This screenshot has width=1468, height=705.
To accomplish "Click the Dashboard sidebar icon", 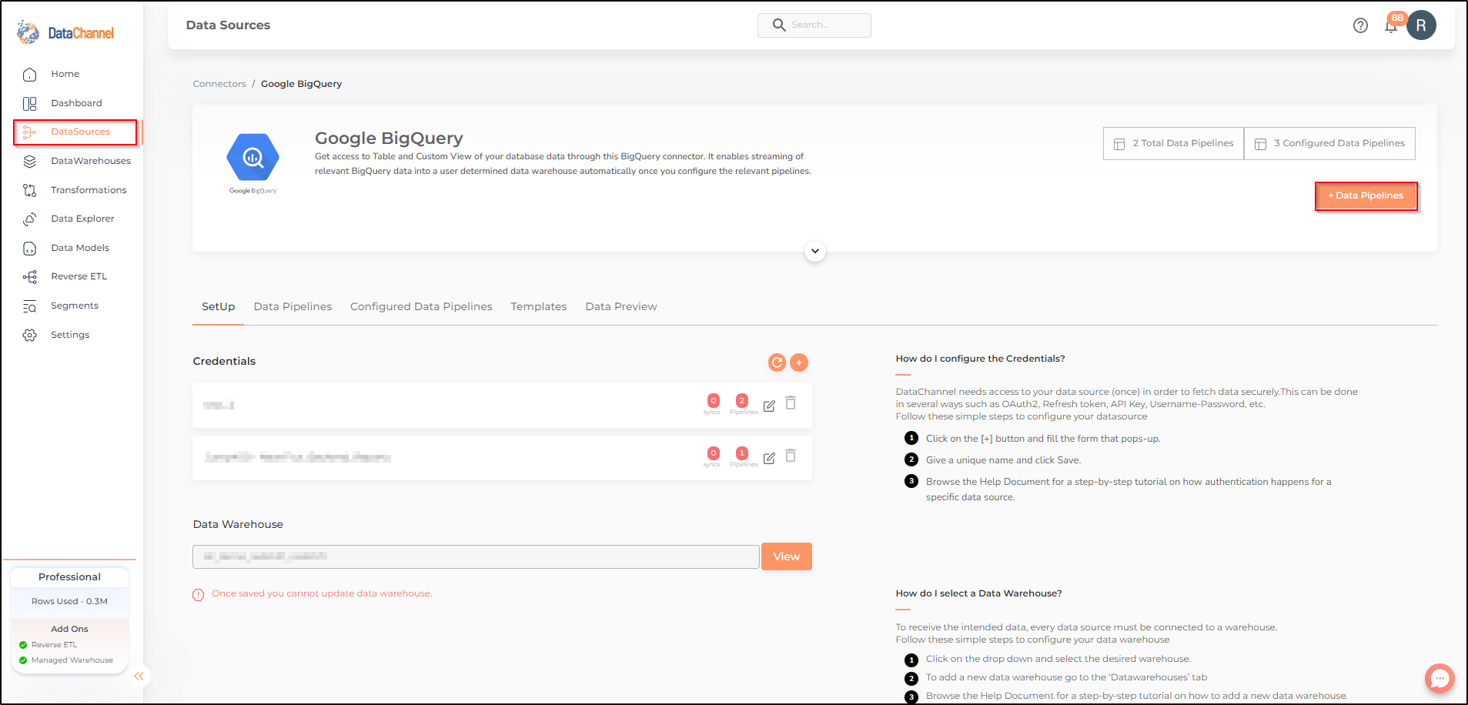I will (x=29, y=103).
